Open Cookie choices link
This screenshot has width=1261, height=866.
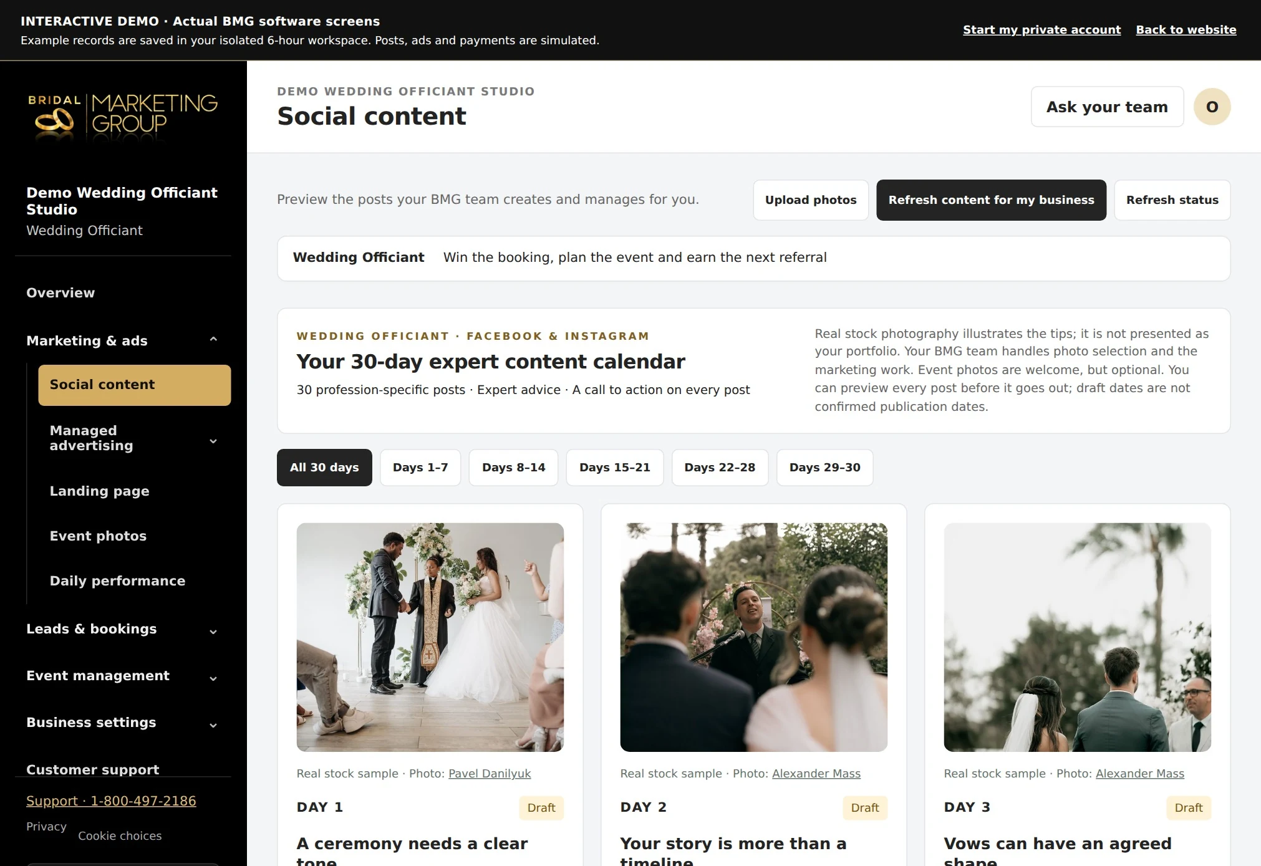click(x=120, y=836)
